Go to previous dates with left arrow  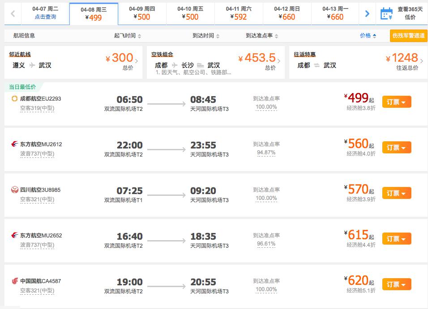(x=13, y=13)
